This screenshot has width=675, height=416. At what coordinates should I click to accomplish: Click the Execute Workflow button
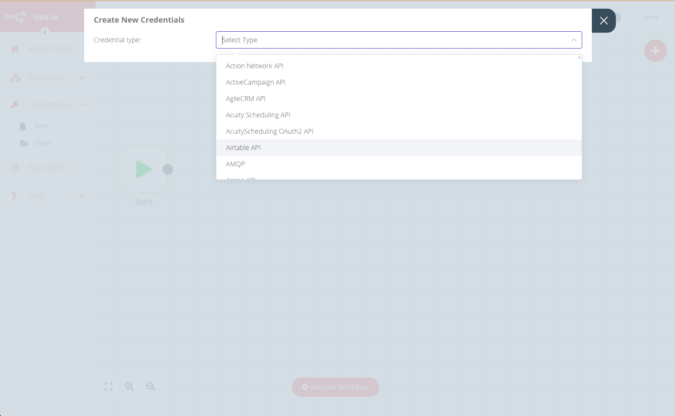[x=335, y=387]
